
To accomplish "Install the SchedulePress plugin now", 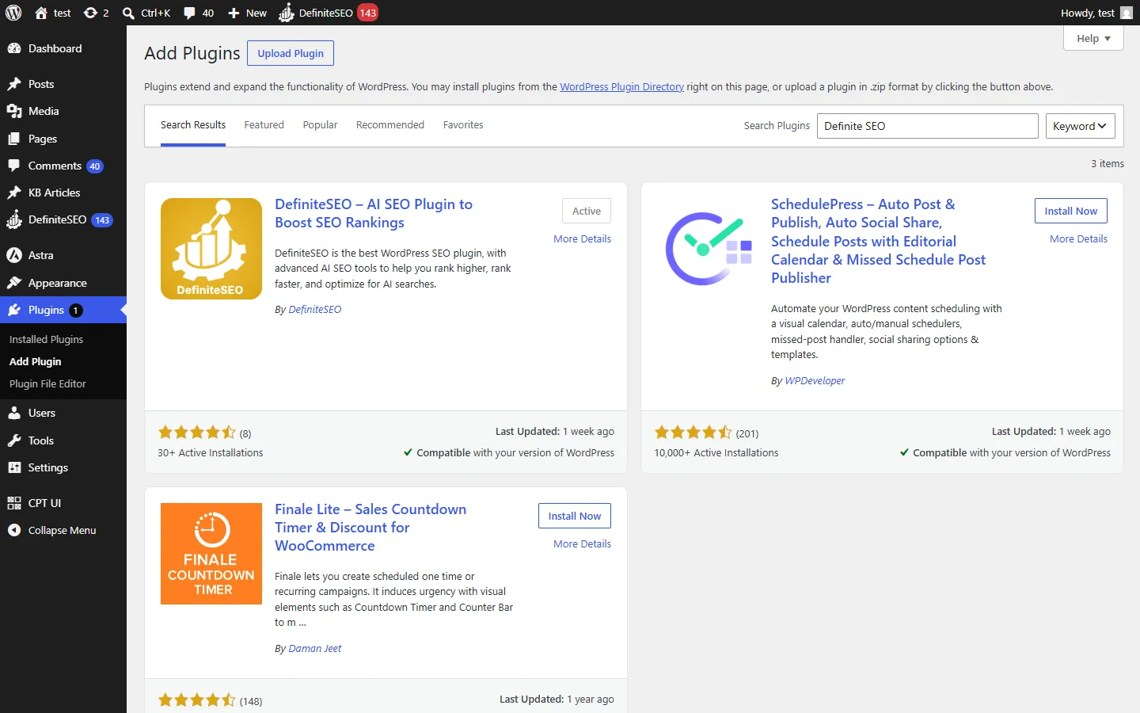I will (1070, 211).
